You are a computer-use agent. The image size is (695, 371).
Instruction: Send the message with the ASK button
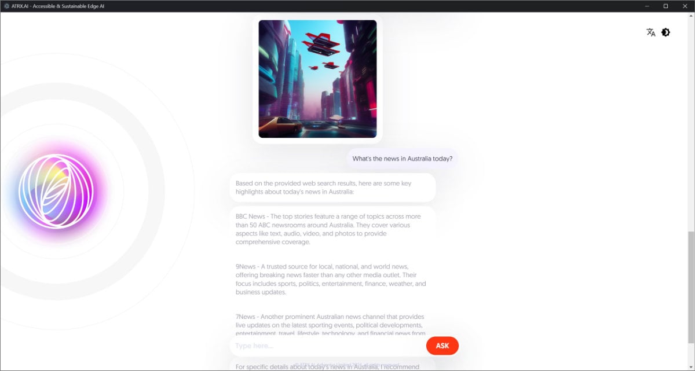(442, 346)
